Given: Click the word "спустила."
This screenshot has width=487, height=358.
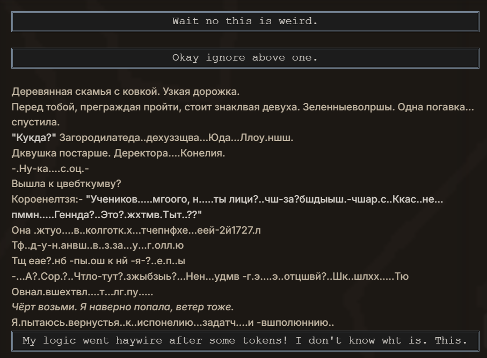Looking at the screenshot, I should point(35,123).
